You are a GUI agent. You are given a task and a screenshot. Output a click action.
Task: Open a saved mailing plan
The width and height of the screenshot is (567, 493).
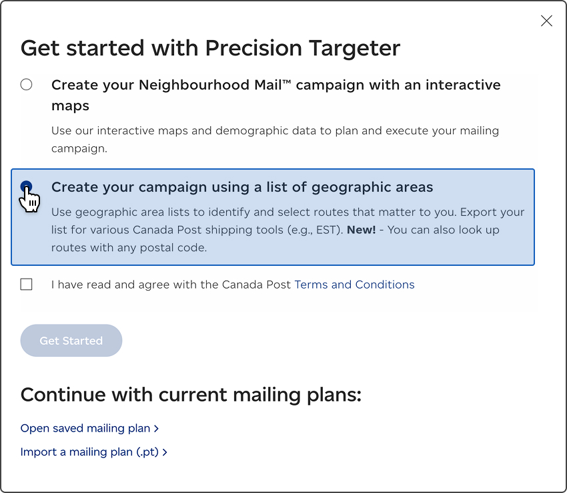coord(84,428)
